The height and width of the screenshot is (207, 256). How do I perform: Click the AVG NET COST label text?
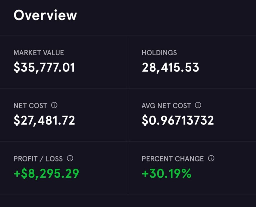166,106
